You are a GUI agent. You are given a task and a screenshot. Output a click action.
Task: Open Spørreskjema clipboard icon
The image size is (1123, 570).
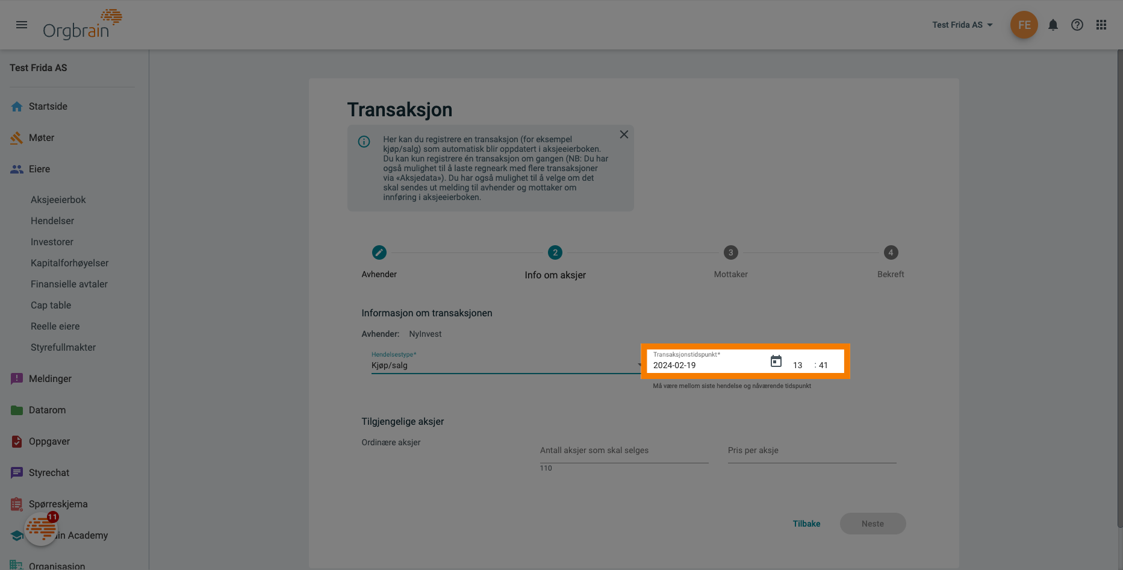(x=17, y=504)
